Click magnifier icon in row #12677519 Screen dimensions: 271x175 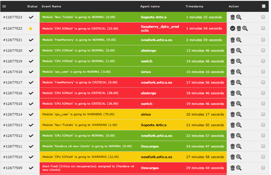pyautogui.click(x=239, y=61)
